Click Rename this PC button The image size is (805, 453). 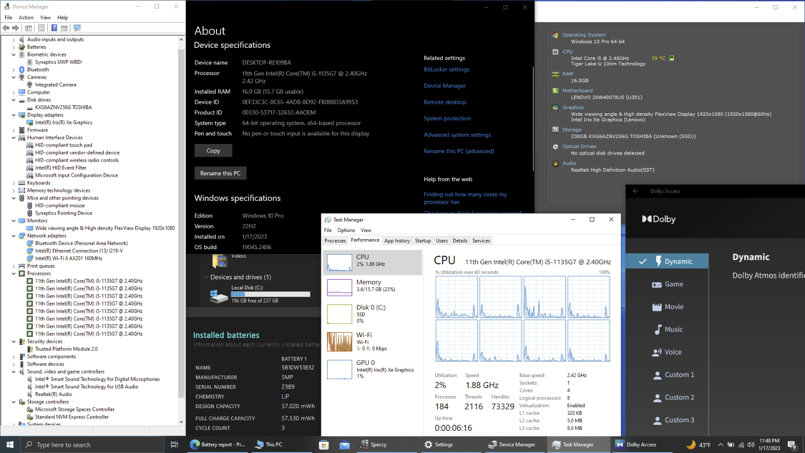(x=220, y=173)
